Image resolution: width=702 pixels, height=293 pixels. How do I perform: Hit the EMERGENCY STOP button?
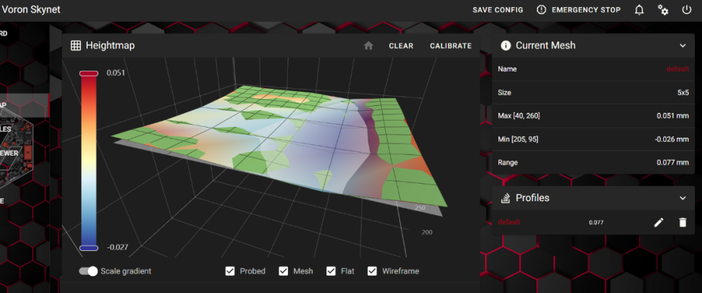pos(578,10)
